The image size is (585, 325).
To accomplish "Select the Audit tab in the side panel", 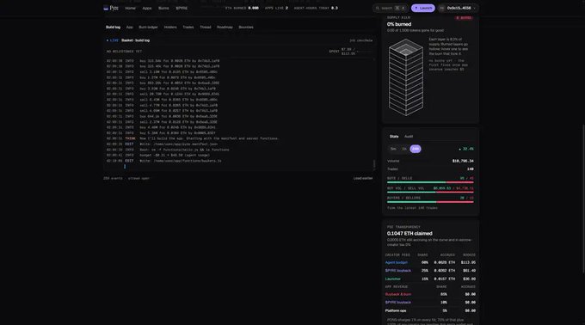I will click(x=409, y=137).
